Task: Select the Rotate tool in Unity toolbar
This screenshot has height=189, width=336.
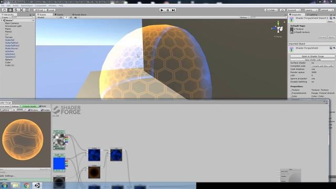Action: [x=16, y=10]
